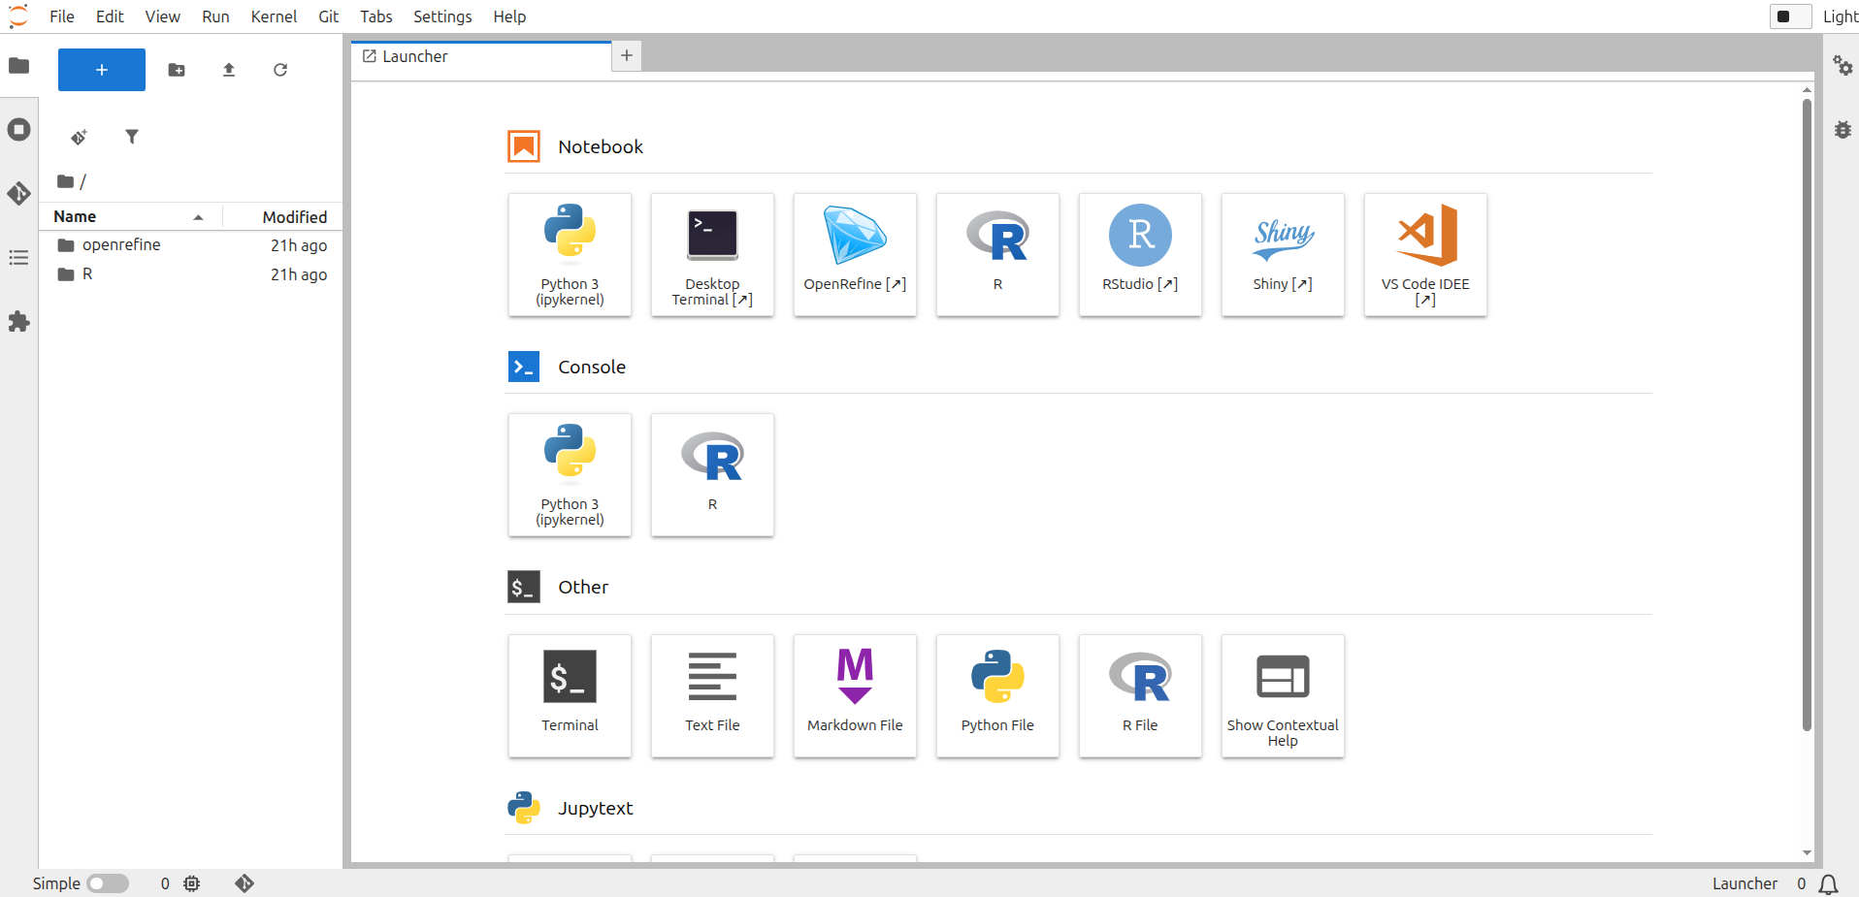This screenshot has width=1859, height=897.
Task: Start a Python 3 console
Action: click(x=570, y=475)
